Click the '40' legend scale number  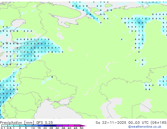pos(69,128)
